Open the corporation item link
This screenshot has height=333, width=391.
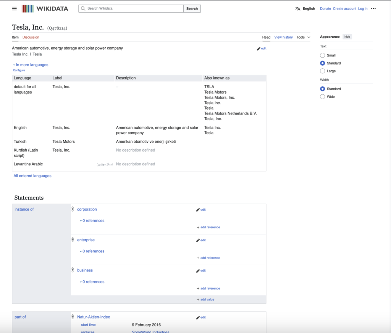point(87,209)
